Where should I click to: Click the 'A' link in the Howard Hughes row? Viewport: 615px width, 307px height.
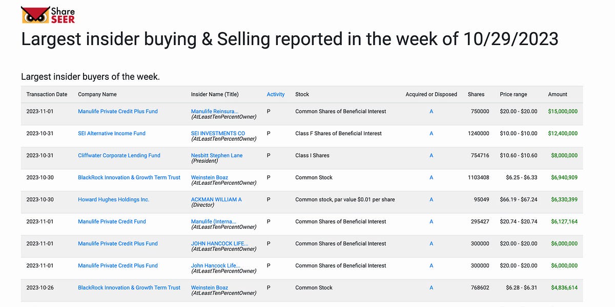431,199
